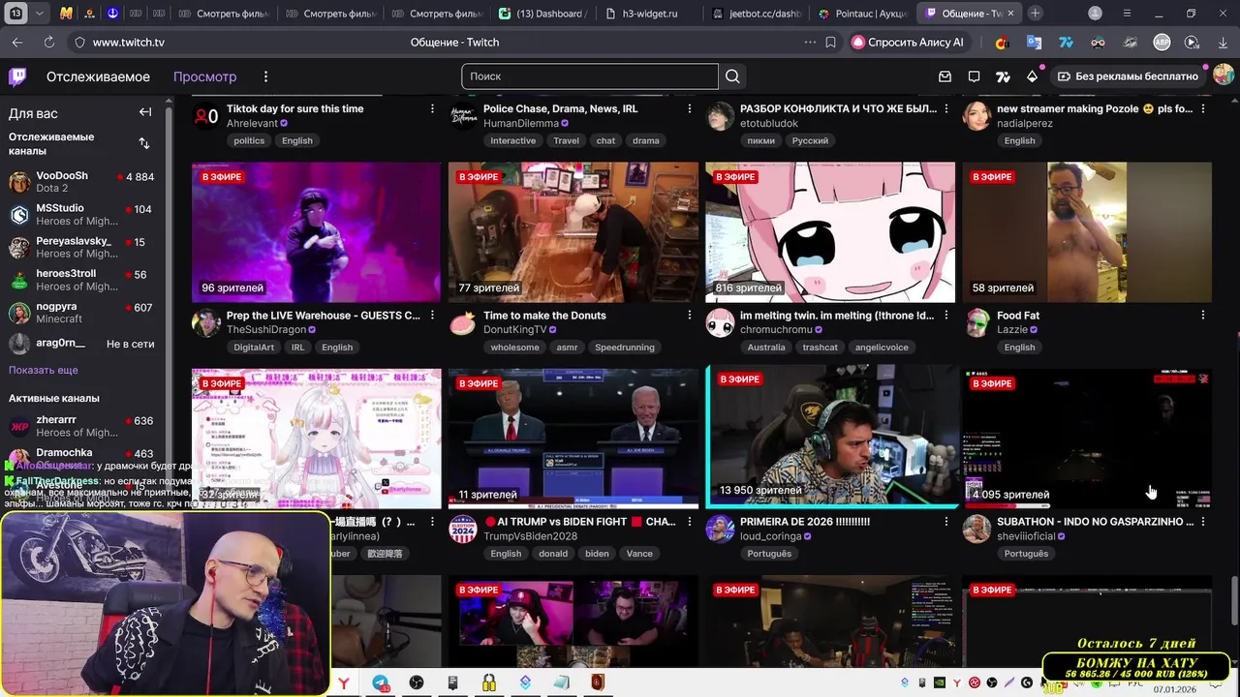The height and width of the screenshot is (697, 1240).
Task: Open the MSStudio channel in sidebar
Action: [x=83, y=215]
